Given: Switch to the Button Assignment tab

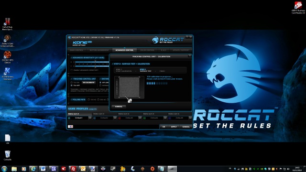Looking at the screenshot, I should coord(99,50).
